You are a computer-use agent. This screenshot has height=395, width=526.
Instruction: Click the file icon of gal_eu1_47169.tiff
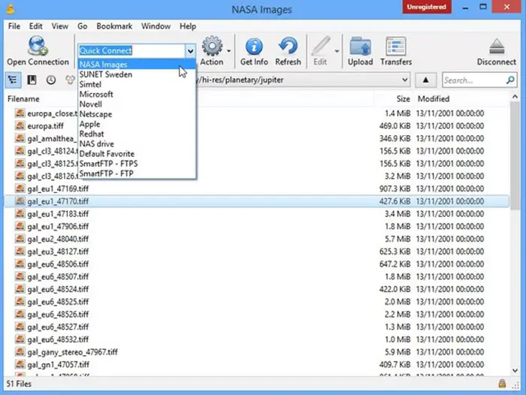pyautogui.click(x=20, y=188)
